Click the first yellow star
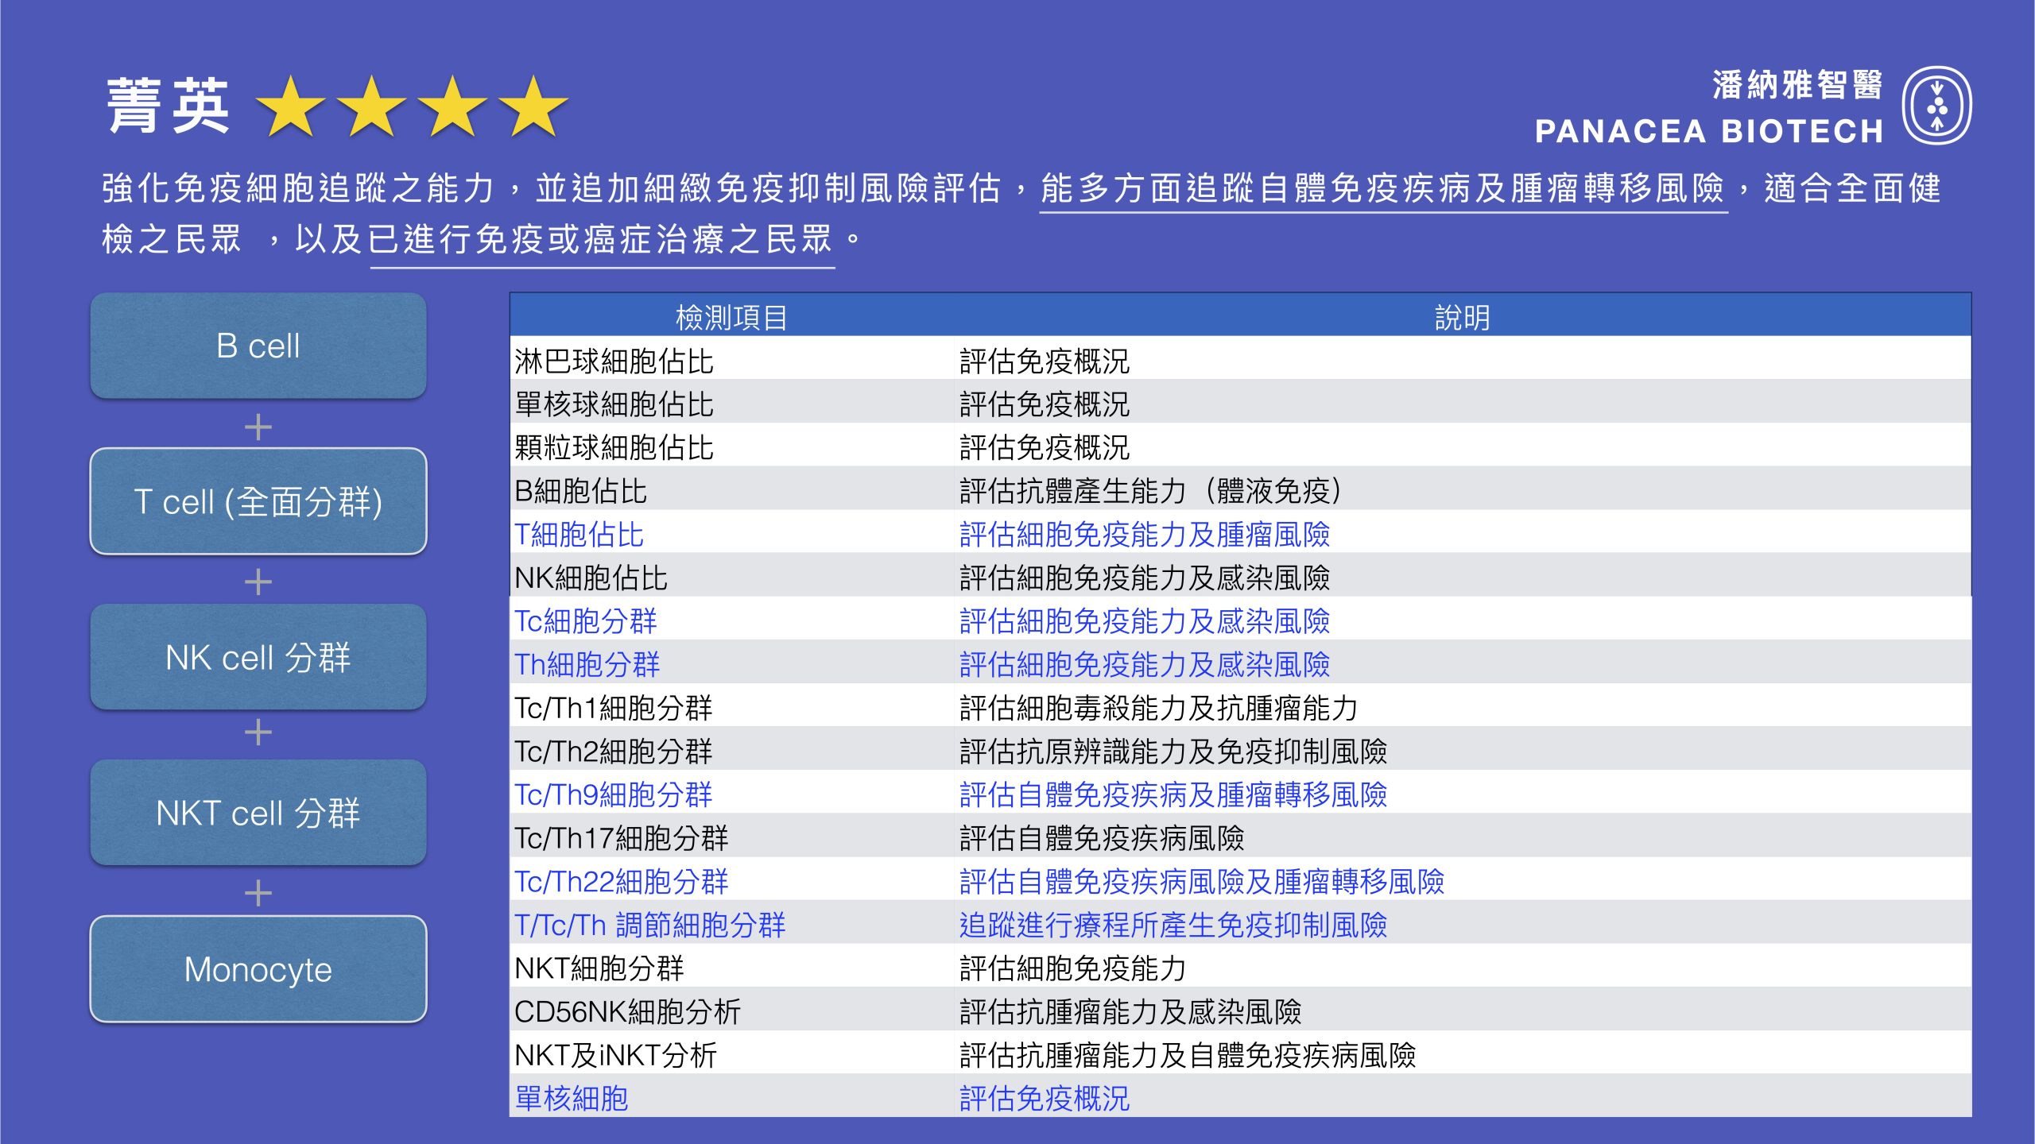 [x=291, y=107]
